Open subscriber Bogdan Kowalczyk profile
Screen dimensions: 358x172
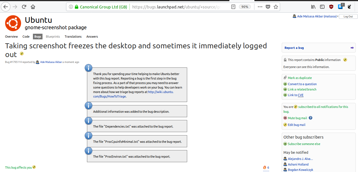(x=300, y=170)
